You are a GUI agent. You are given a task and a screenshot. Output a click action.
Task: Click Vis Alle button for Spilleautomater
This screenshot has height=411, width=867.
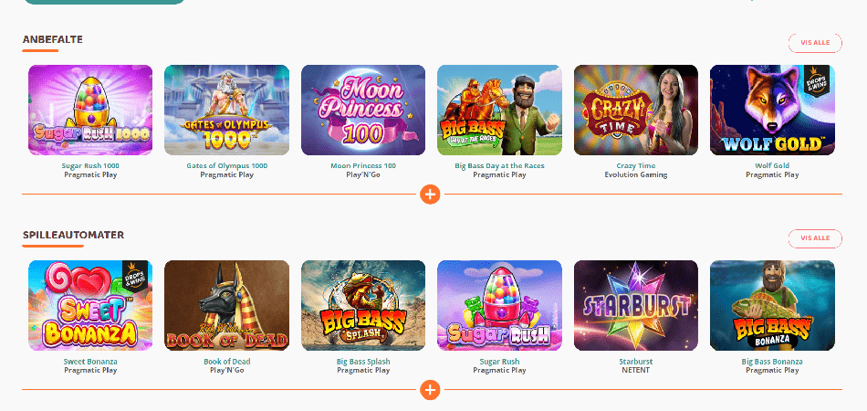[x=815, y=238]
